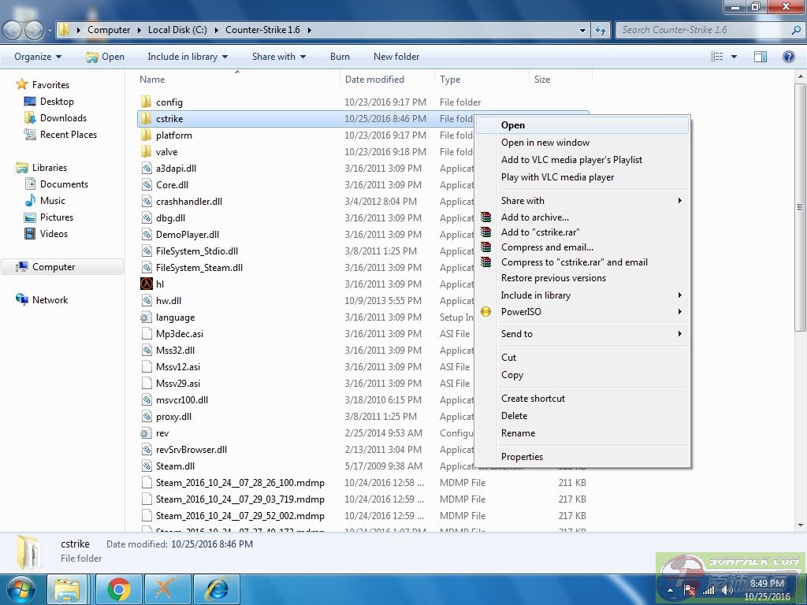The width and height of the screenshot is (807, 605).
Task: Toggle the preview pane icon
Action: (761, 57)
